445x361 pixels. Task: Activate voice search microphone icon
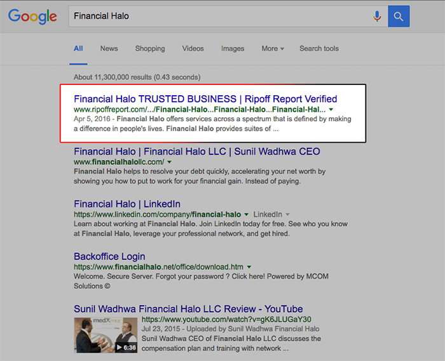(x=377, y=16)
